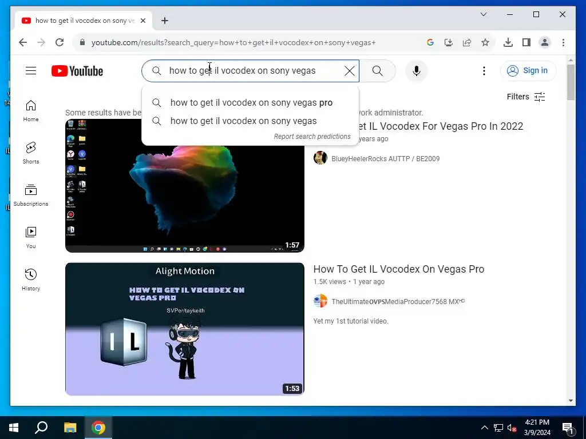View site information lock icon

[x=82, y=42]
